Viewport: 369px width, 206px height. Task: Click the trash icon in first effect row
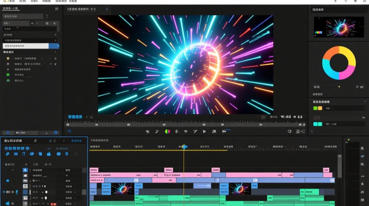click(55, 59)
